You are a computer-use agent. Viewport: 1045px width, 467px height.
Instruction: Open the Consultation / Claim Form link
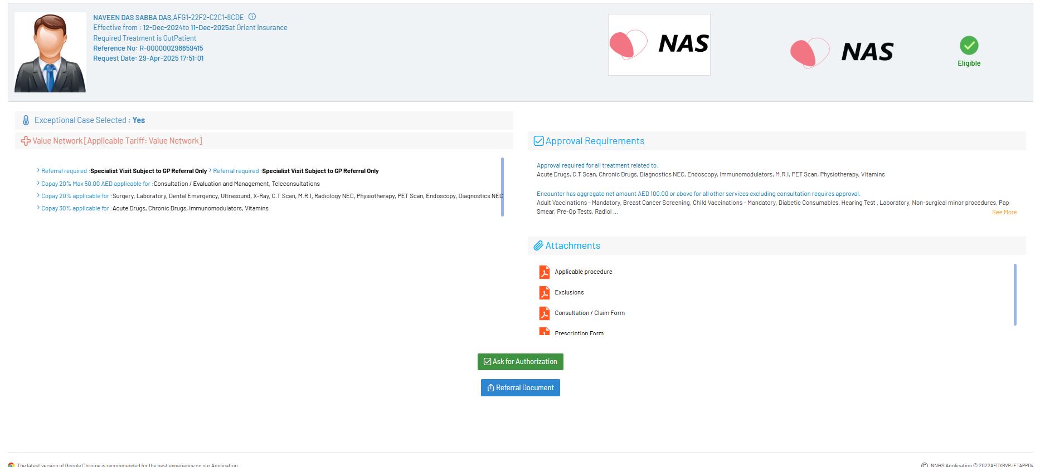[590, 313]
